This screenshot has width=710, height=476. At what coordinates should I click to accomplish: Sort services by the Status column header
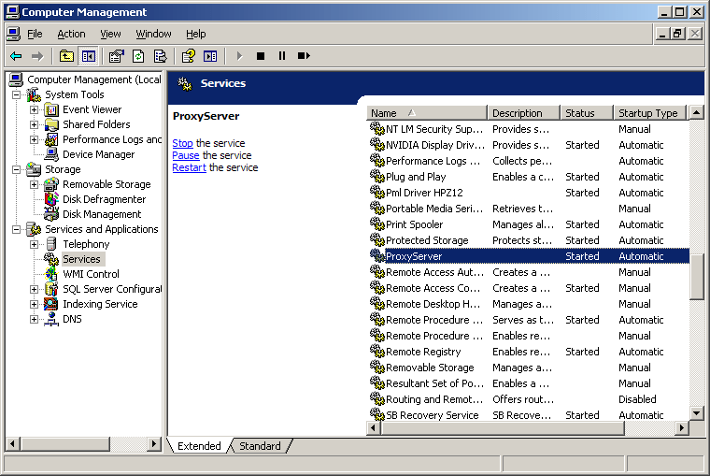[x=587, y=113]
